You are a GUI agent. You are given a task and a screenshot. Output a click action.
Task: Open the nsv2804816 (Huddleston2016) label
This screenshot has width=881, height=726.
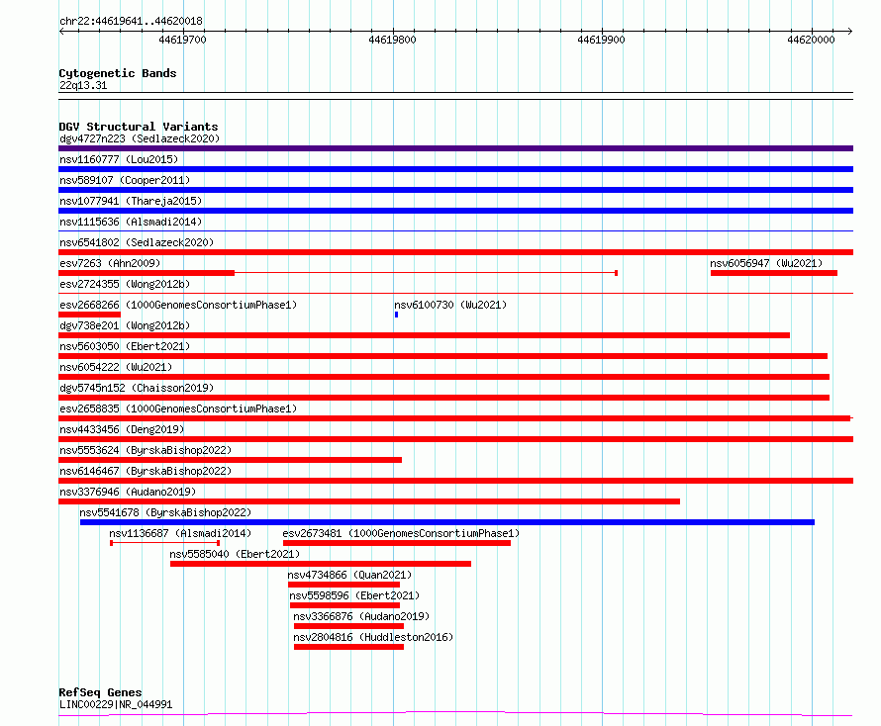373,637
